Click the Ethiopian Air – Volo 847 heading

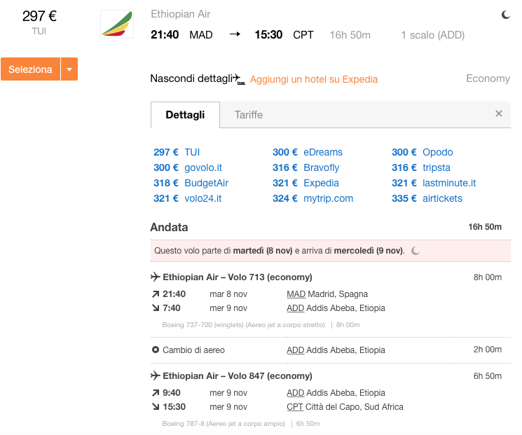point(238,375)
